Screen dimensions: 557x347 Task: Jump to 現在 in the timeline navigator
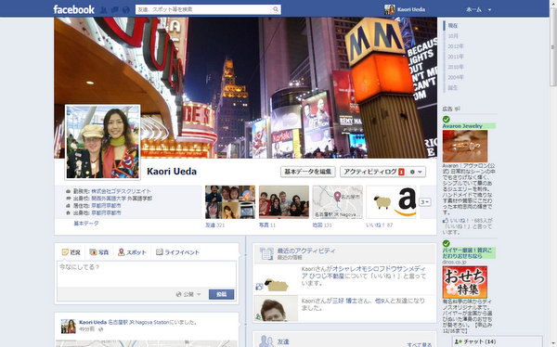453,26
